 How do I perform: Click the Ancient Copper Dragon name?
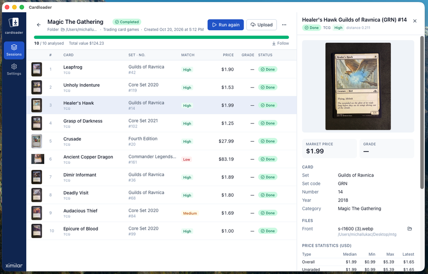88,157
